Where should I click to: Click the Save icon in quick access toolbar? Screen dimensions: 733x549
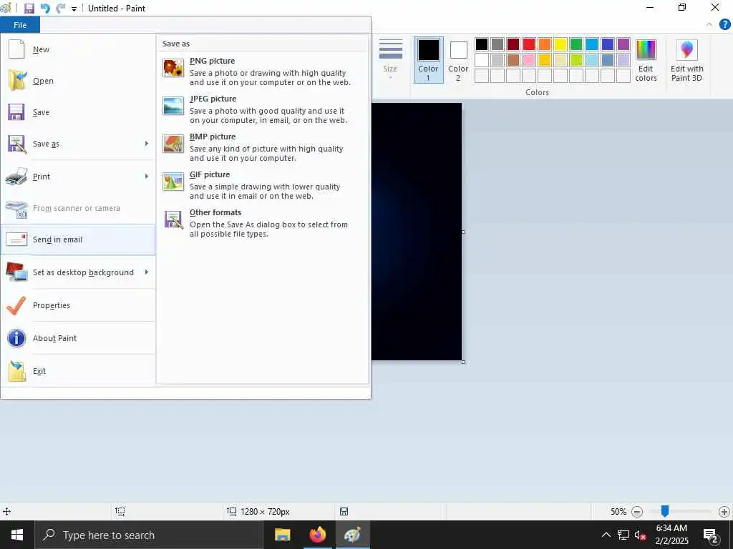pos(29,9)
